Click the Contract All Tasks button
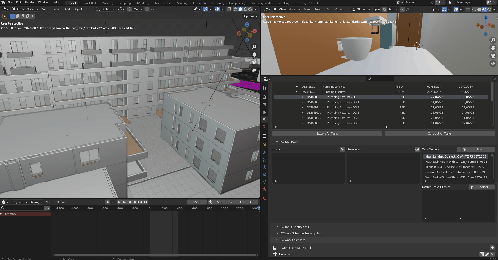The height and width of the screenshot is (260, 498). (440, 134)
